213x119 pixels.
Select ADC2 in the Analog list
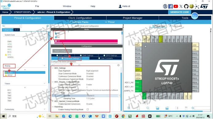(x=10, y=75)
